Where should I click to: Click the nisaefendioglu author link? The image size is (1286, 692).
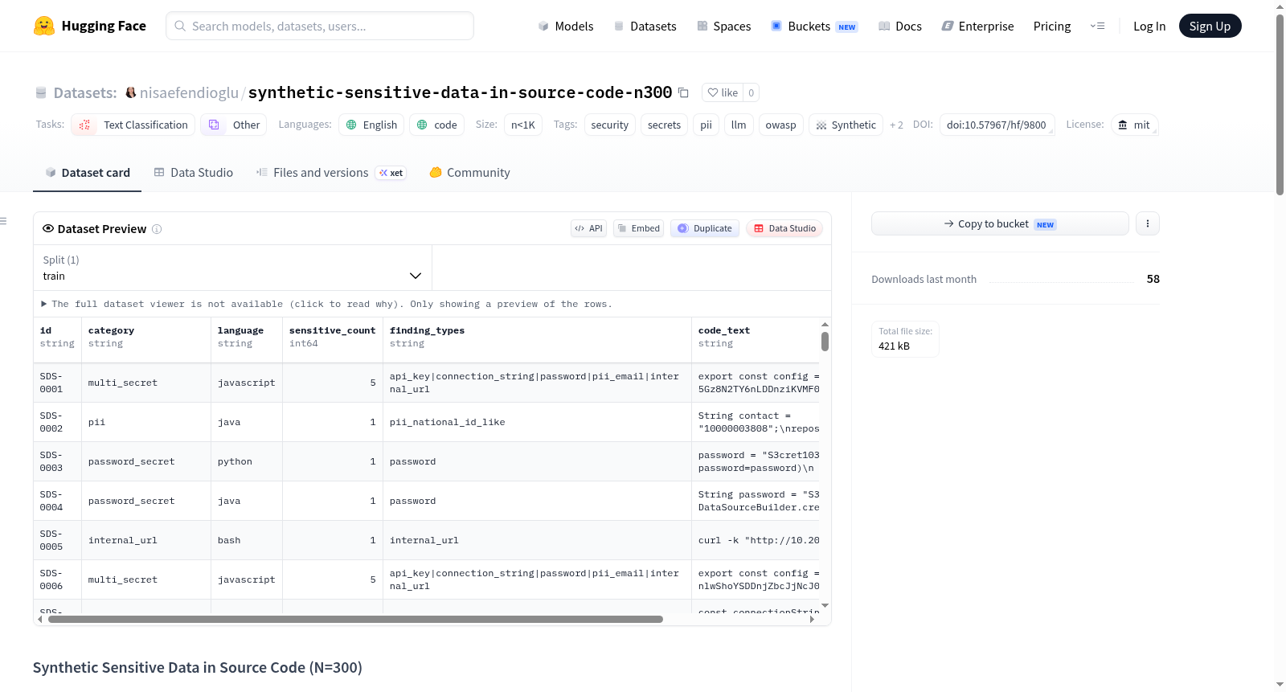(189, 92)
